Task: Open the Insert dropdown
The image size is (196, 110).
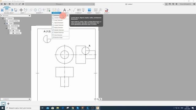Action: click(x=89, y=13)
